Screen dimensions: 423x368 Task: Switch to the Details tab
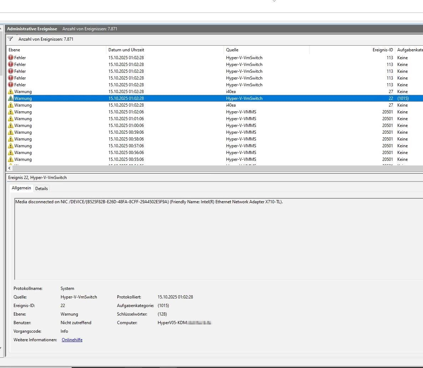coord(41,188)
